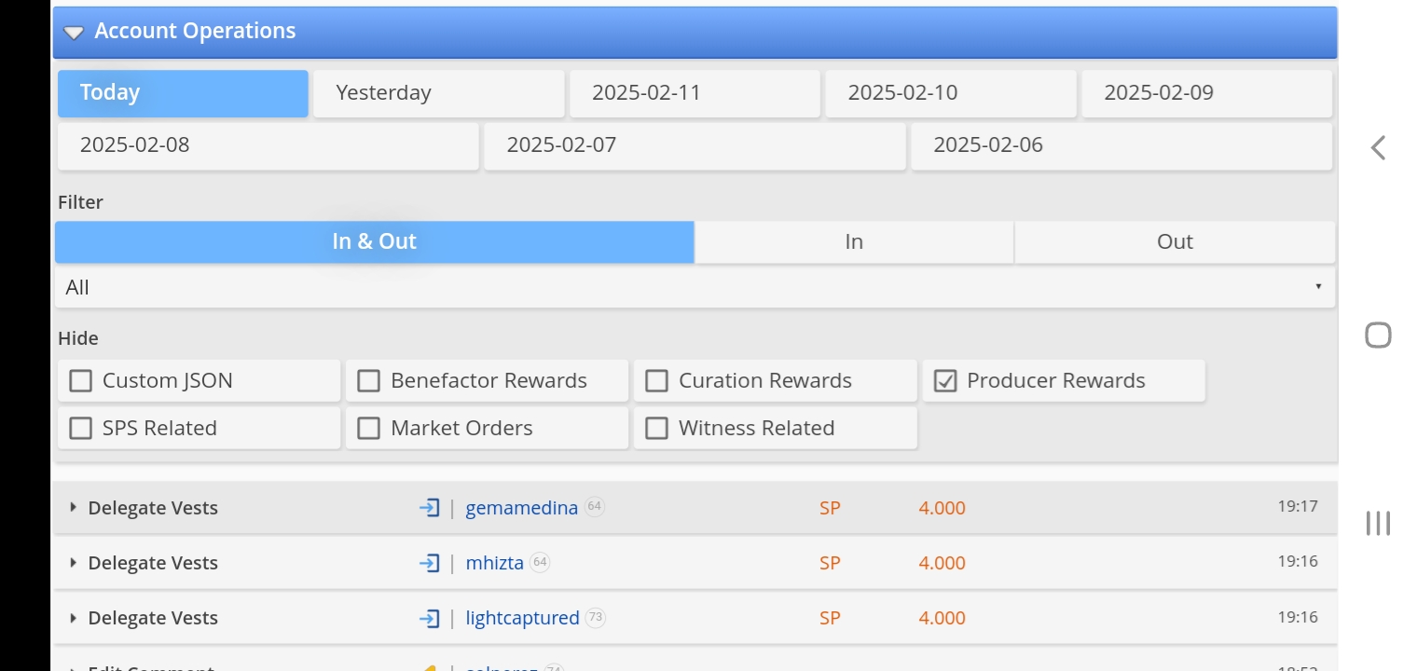Open the All operations filter dropdown
This screenshot has height=671, width=1417.
695,288
